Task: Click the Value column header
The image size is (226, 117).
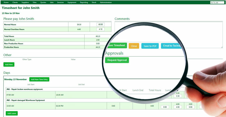Action: pyautogui.click(x=73, y=59)
